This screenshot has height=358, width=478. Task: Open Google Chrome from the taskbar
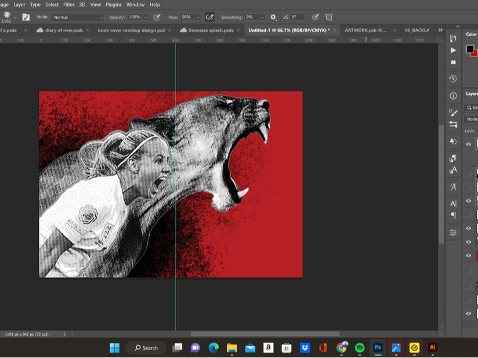pyautogui.click(x=342, y=348)
